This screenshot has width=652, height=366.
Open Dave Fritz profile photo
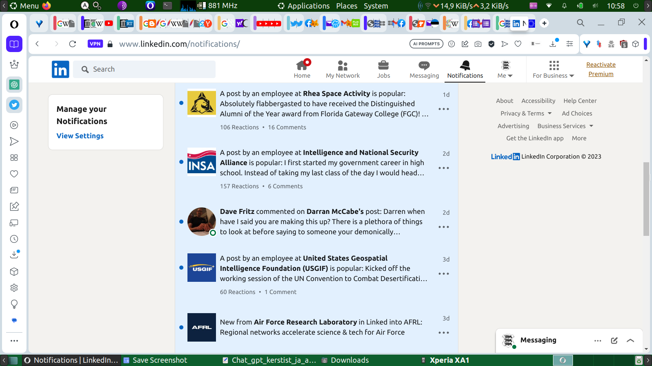pos(202,222)
